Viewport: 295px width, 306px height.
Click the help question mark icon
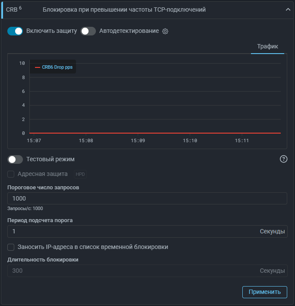pyautogui.click(x=283, y=159)
